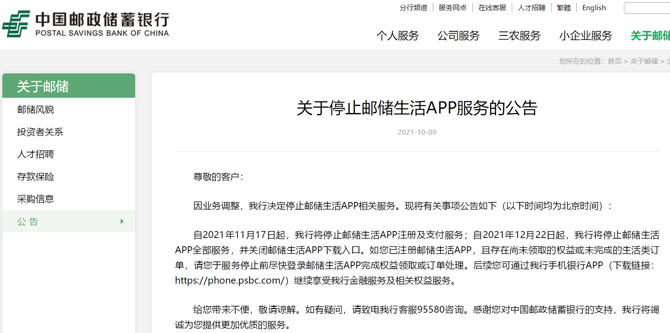Go to 首页 in breadcrumb
This screenshot has width=670, height=333.
click(615, 61)
